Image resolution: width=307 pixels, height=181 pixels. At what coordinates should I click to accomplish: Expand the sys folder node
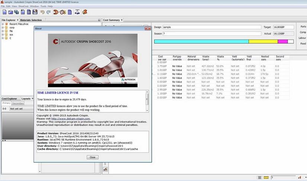coord(3,34)
